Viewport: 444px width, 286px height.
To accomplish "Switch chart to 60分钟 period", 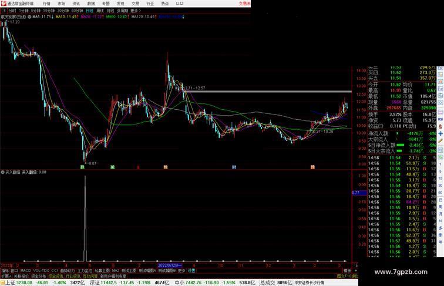I will coord(77,11).
